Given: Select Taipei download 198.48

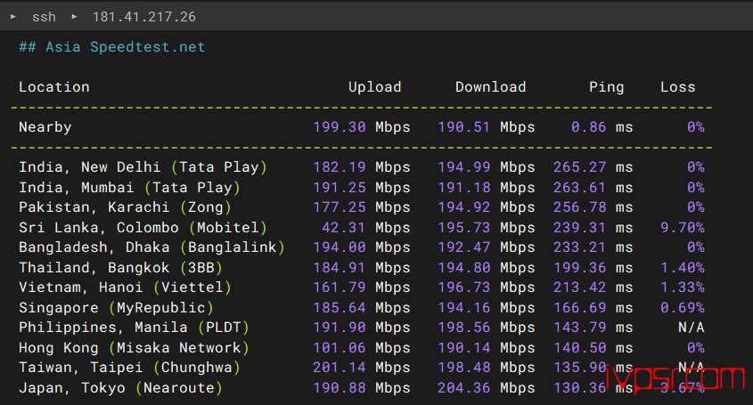Looking at the screenshot, I should [x=464, y=368].
